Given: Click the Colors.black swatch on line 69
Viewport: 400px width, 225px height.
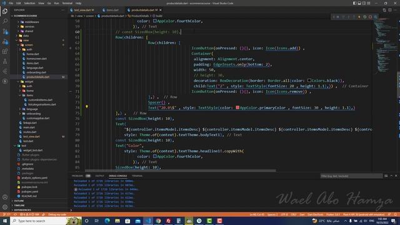Looking at the screenshot, I should click(309, 81).
